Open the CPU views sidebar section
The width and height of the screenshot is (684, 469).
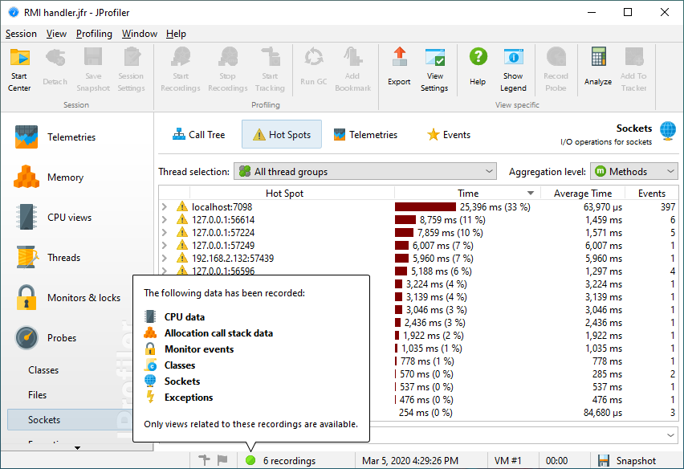(x=69, y=218)
